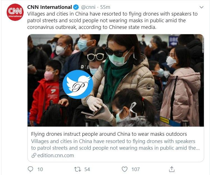
Task: Open the @cnni handle
Action: (88, 7)
